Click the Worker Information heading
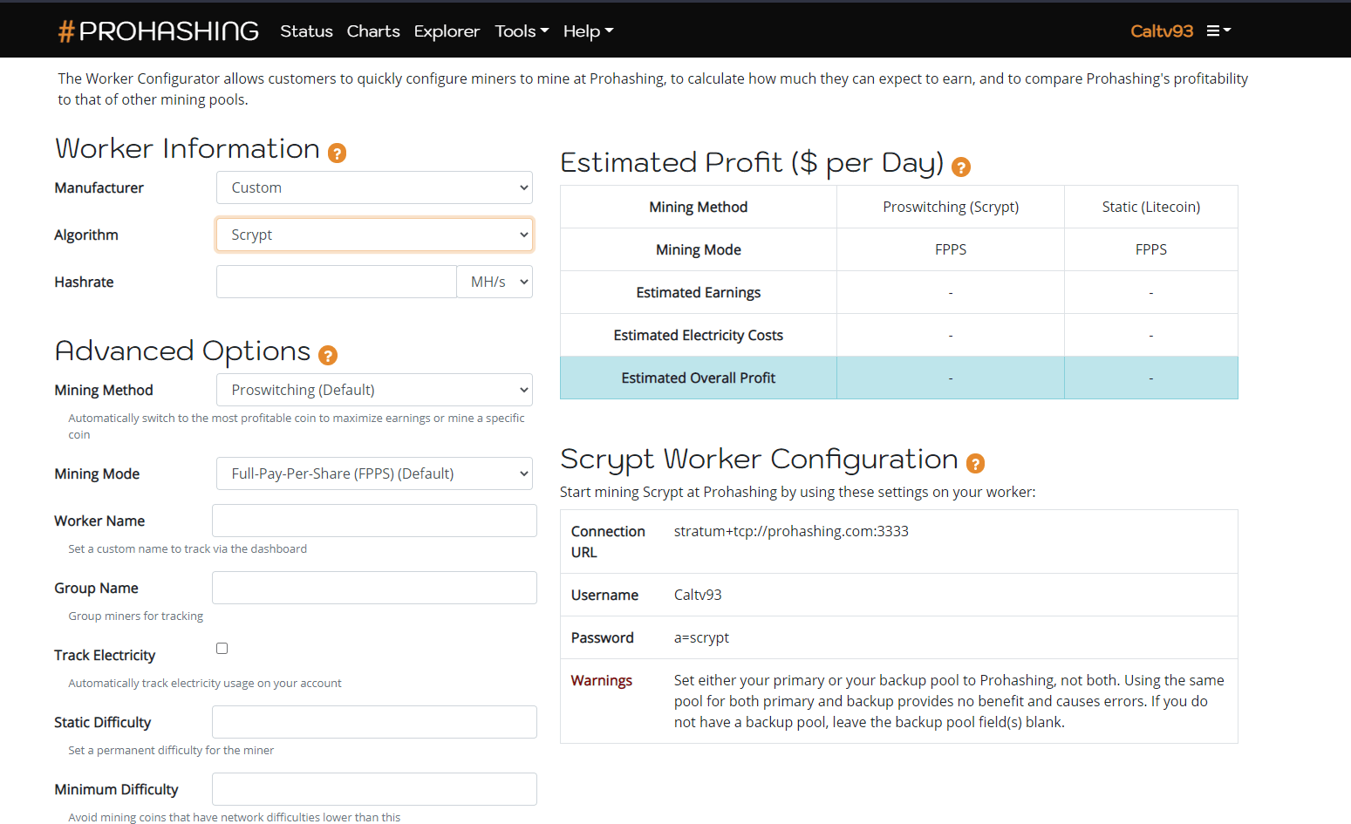Viewport: 1351px width, 824px height. (188, 148)
